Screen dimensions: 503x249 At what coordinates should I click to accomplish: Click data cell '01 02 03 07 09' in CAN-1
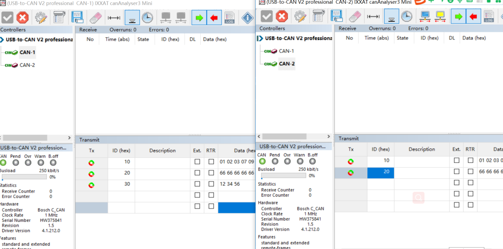point(237,162)
